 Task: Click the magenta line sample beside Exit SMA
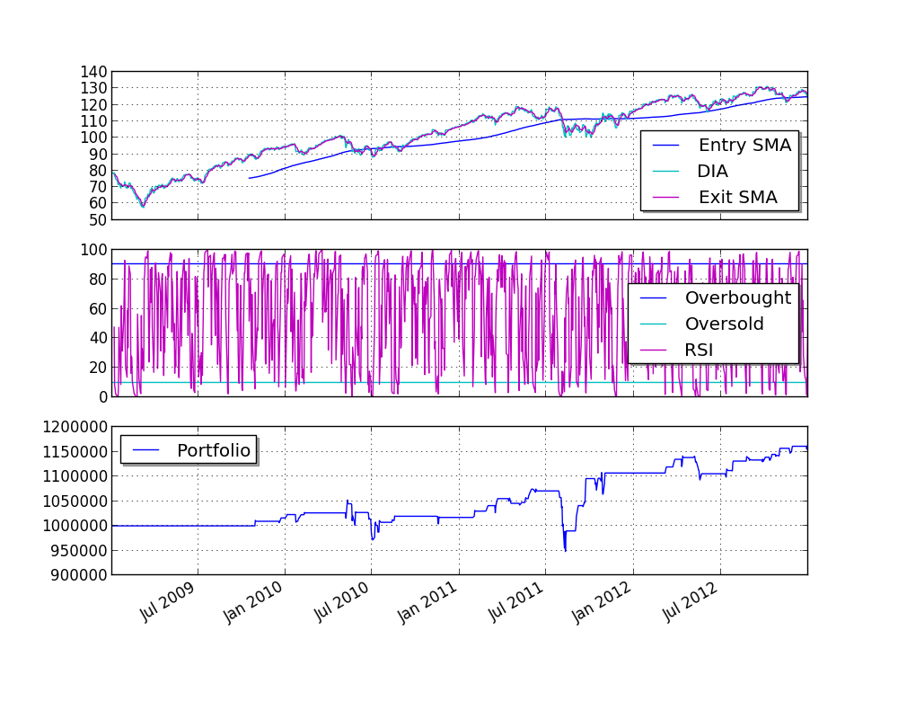coord(665,197)
